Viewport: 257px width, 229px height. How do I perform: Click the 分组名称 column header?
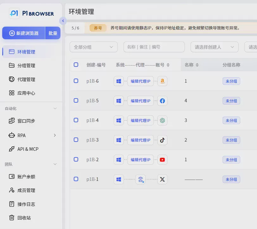pos(231,65)
